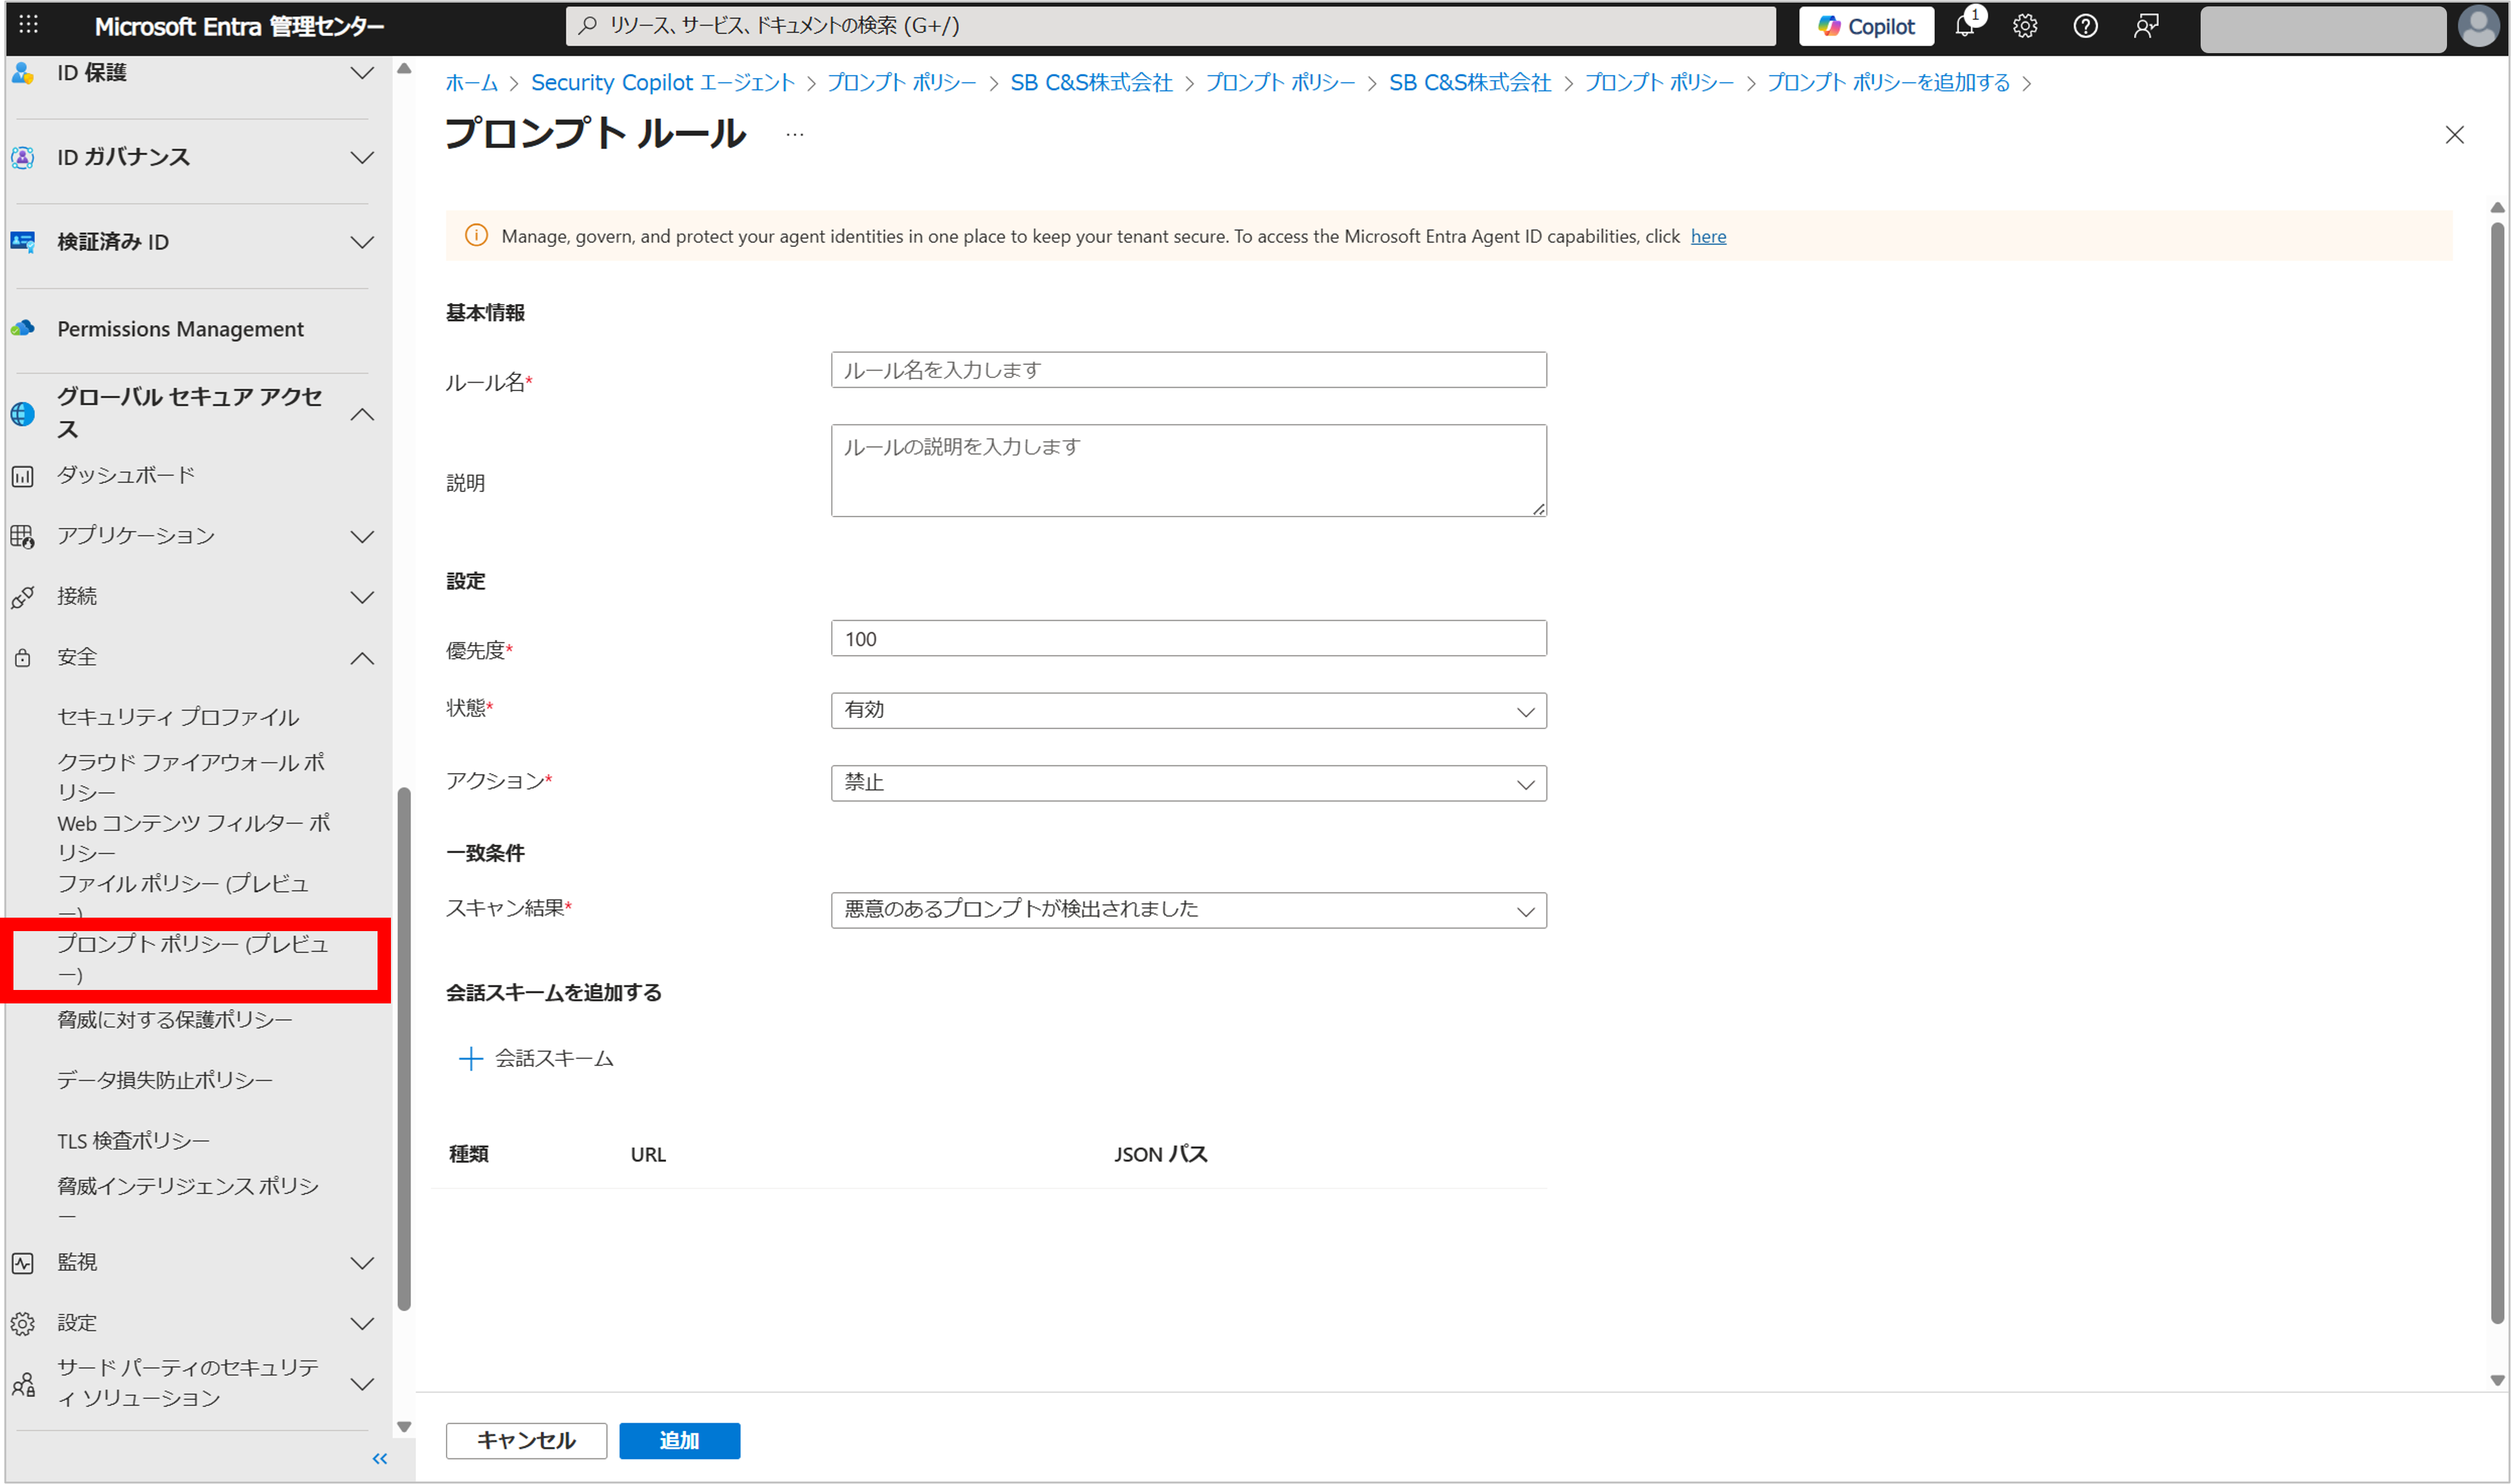The height and width of the screenshot is (1484, 2511).
Task: Open the スキャン結果 dropdown
Action: tap(1188, 910)
